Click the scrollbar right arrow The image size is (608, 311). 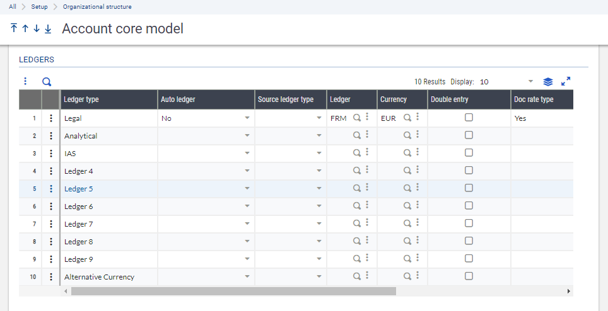569,291
